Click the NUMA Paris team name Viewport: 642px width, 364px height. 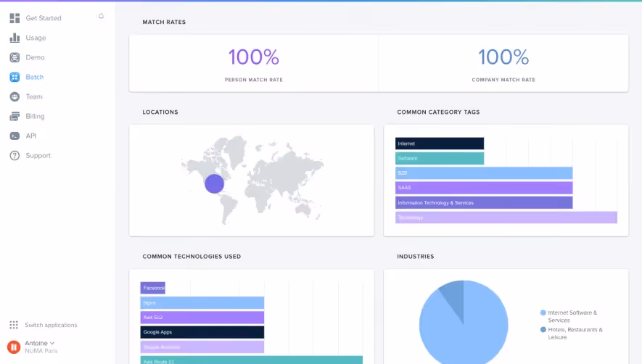(x=41, y=351)
